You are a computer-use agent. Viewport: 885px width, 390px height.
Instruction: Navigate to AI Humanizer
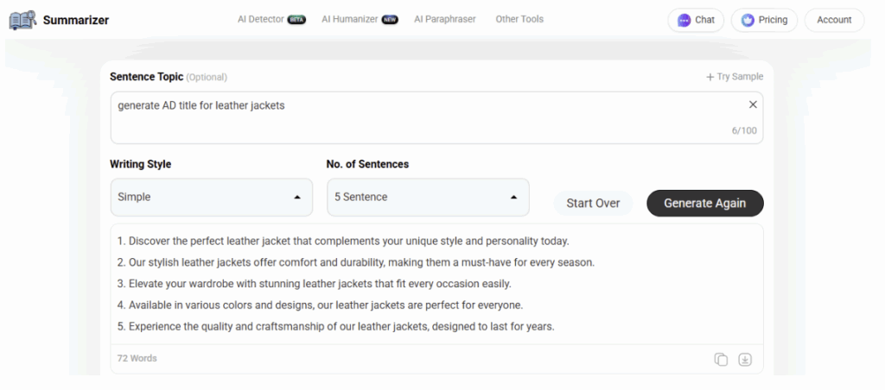click(349, 19)
